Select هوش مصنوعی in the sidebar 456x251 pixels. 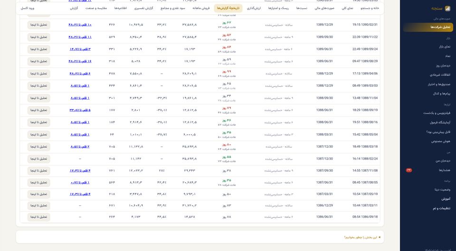[x=441, y=141]
